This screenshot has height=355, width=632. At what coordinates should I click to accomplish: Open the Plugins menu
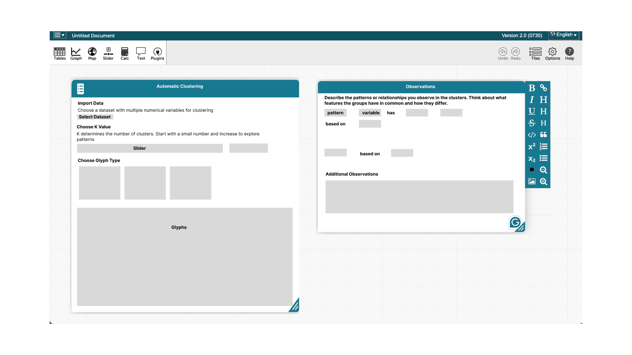(157, 54)
